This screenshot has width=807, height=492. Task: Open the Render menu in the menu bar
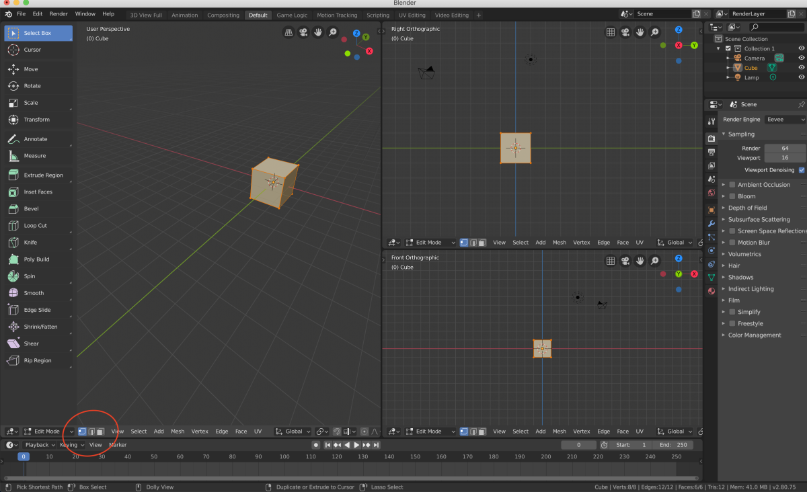tap(59, 13)
